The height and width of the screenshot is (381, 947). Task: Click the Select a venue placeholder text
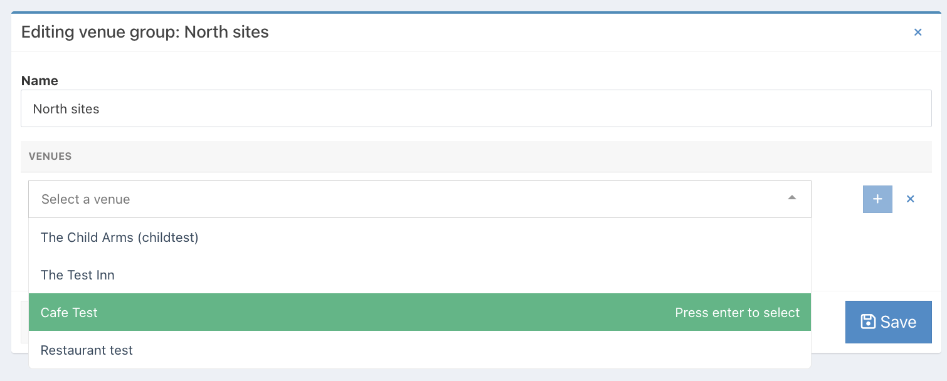(x=86, y=199)
